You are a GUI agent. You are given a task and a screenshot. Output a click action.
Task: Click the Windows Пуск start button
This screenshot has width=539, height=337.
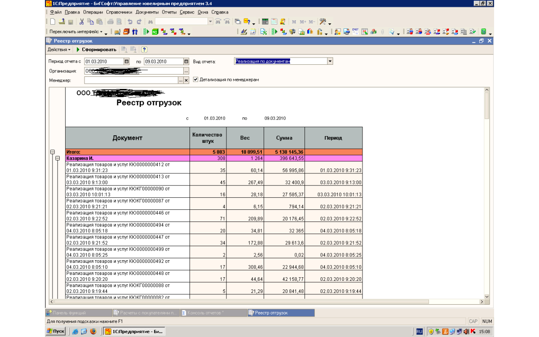[56, 332]
